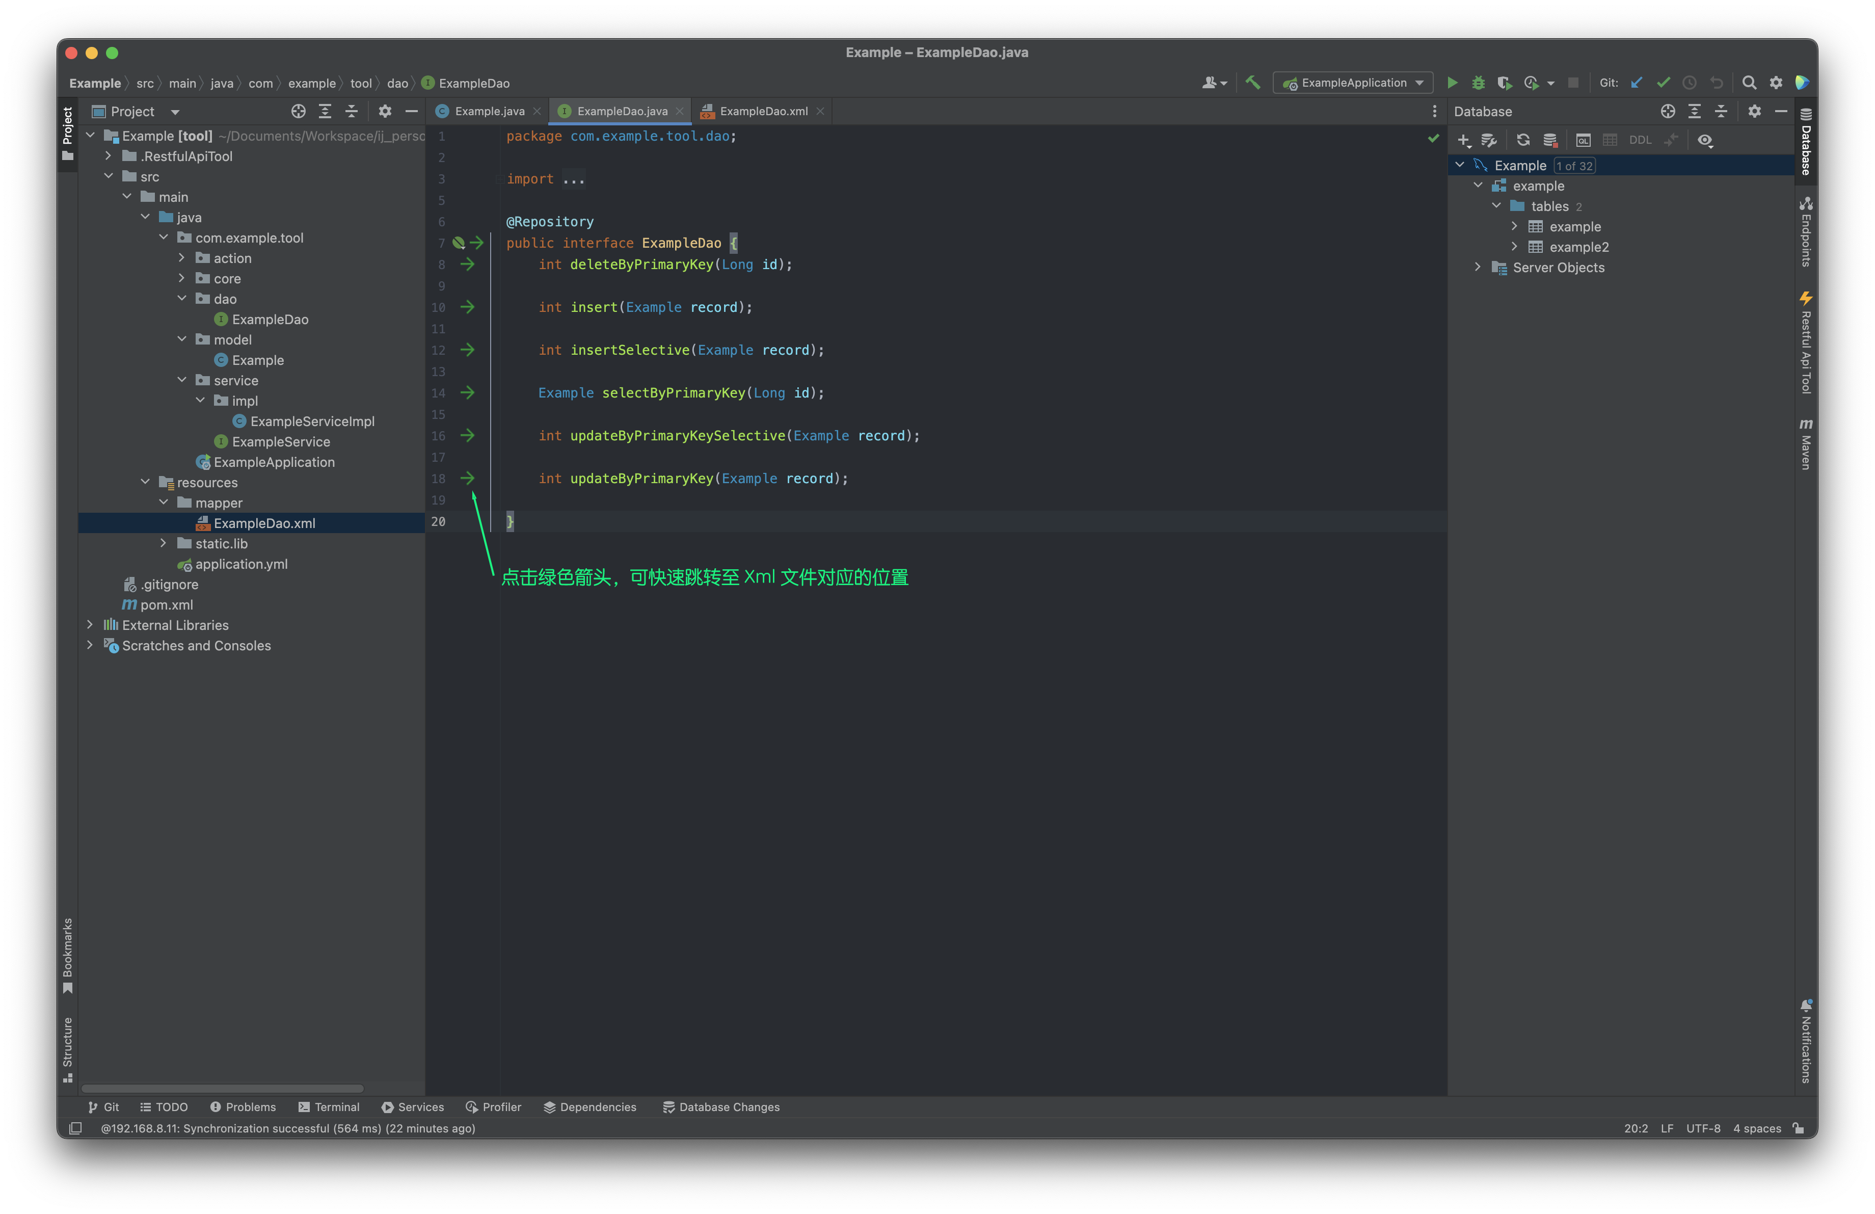Toggle database view options eye icon
This screenshot has height=1214, width=1875.
(1705, 140)
